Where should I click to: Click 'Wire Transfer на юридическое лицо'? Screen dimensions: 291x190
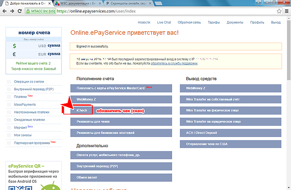(231, 122)
